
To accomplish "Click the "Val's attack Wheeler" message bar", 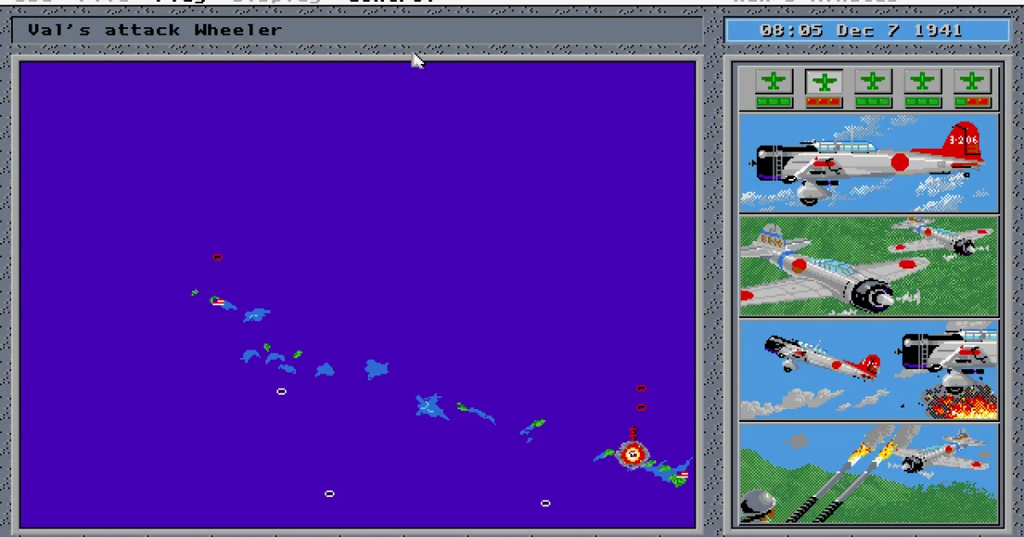I will click(x=358, y=31).
